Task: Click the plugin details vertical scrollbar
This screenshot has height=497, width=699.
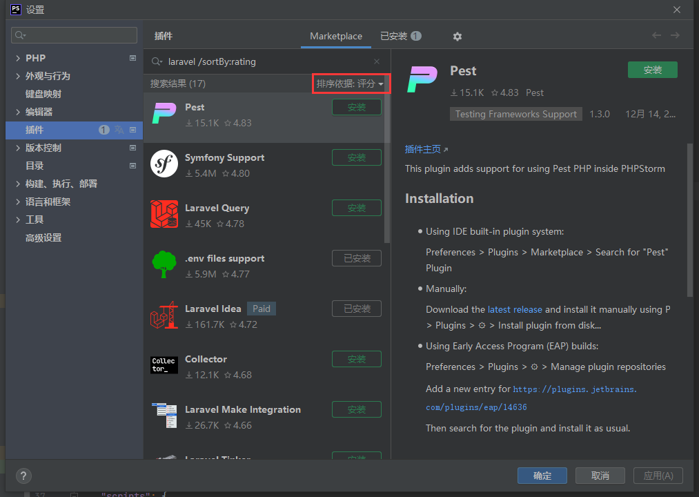Action: click(690, 220)
